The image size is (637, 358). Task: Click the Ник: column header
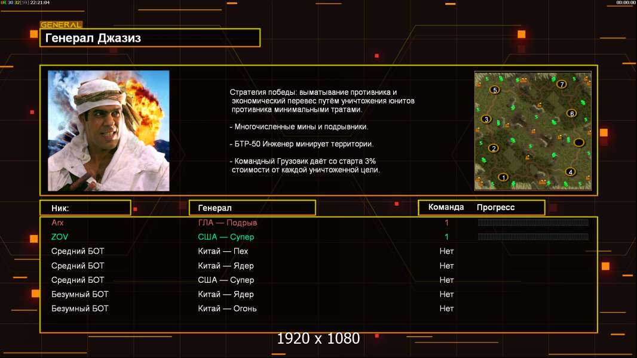(x=85, y=208)
